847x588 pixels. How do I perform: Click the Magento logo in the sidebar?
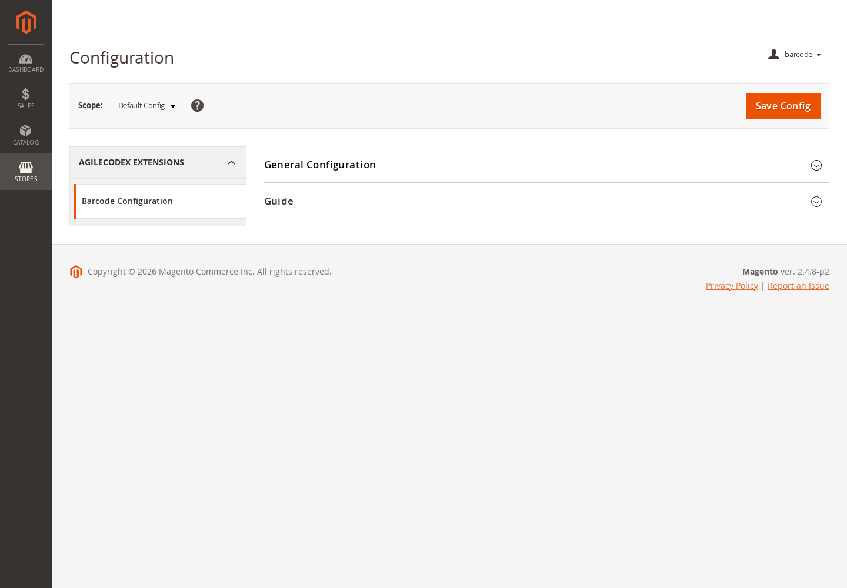click(26, 22)
